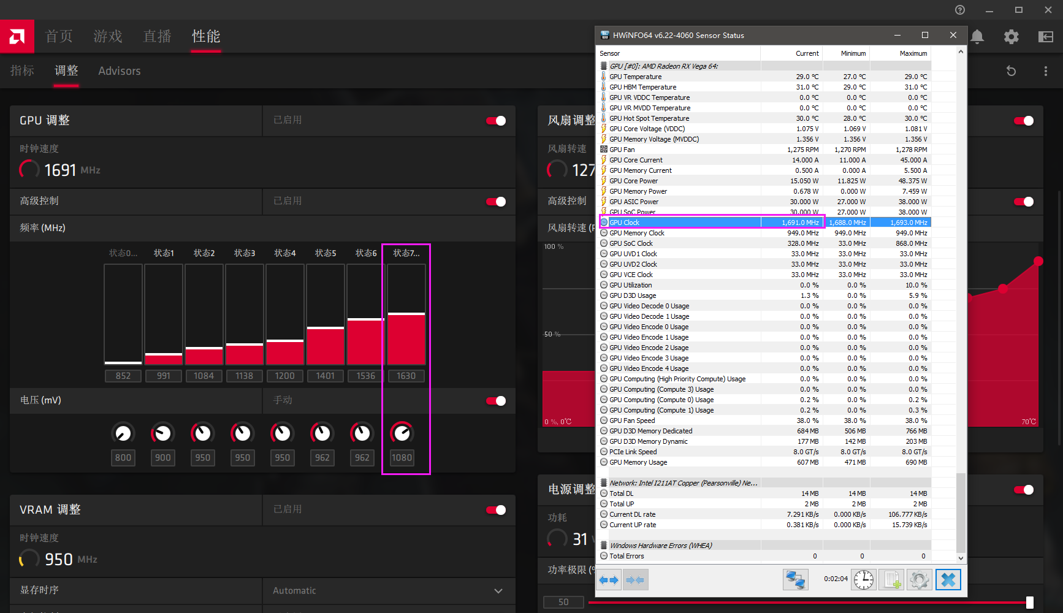This screenshot has width=1063, height=613.
Task: Disable the GPU 调整 toggle
Action: click(496, 121)
